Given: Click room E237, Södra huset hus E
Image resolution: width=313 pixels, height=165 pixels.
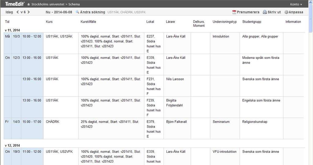Looking at the screenshot, I should [154, 44].
